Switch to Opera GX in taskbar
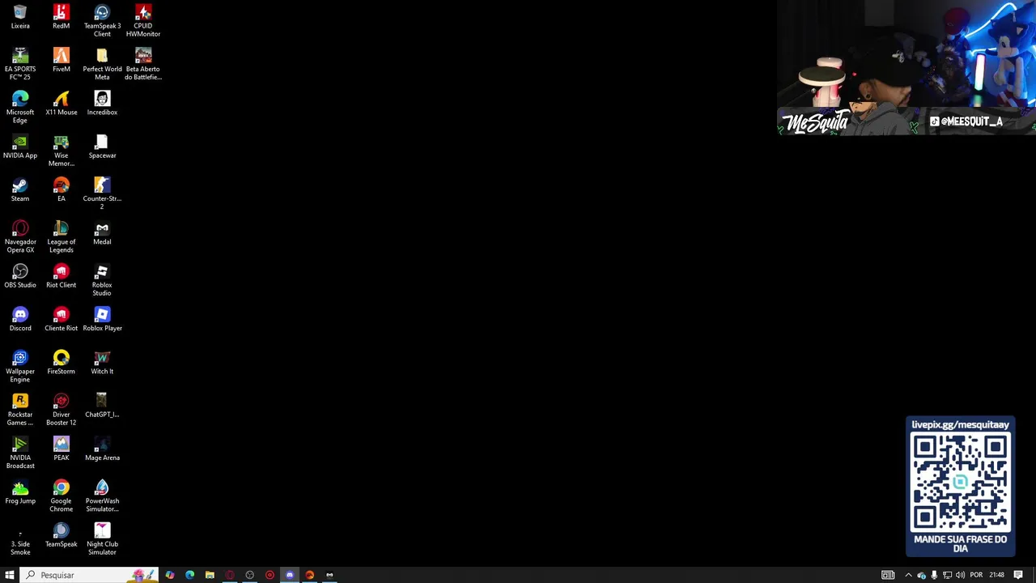1036x583 pixels. [x=230, y=575]
